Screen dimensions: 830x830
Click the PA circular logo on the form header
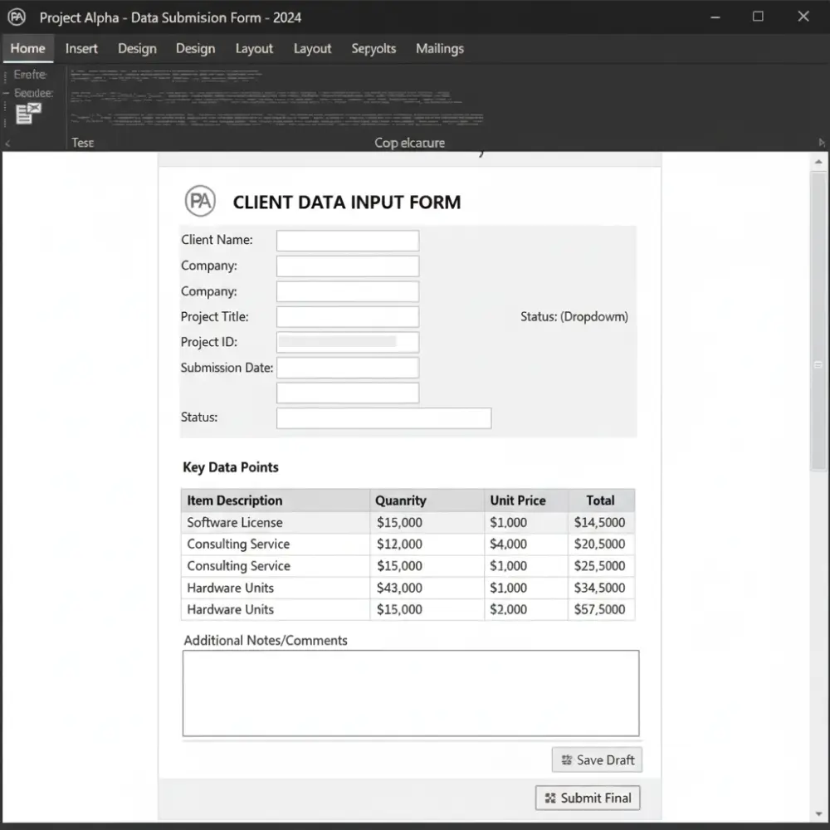[199, 201]
